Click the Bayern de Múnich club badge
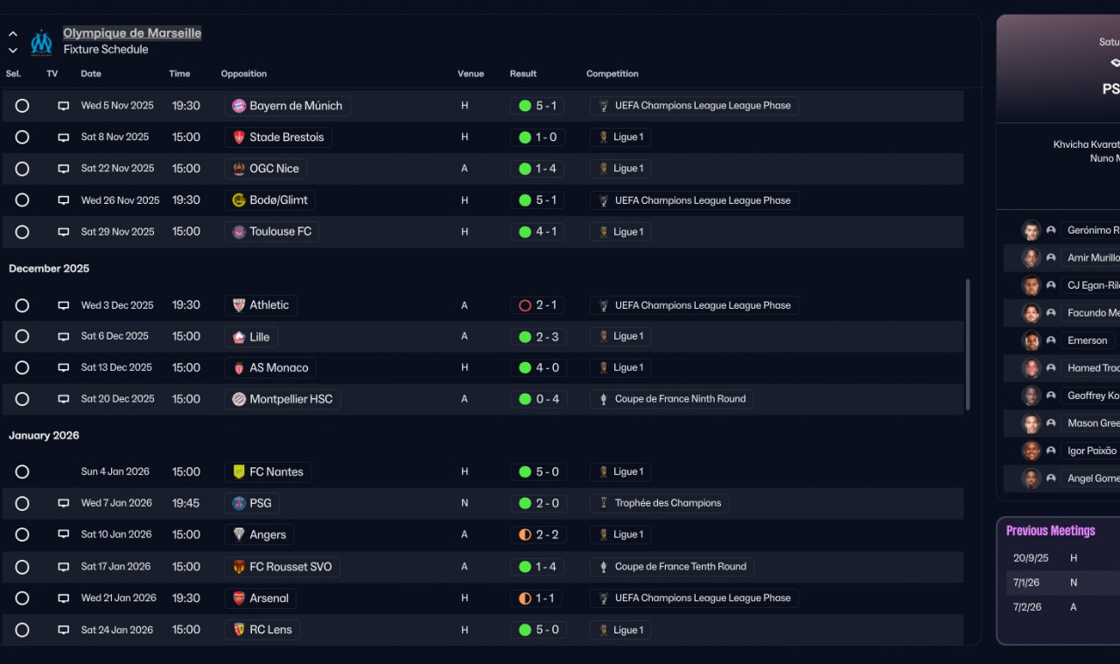Image resolution: width=1120 pixels, height=664 pixels. (x=238, y=106)
